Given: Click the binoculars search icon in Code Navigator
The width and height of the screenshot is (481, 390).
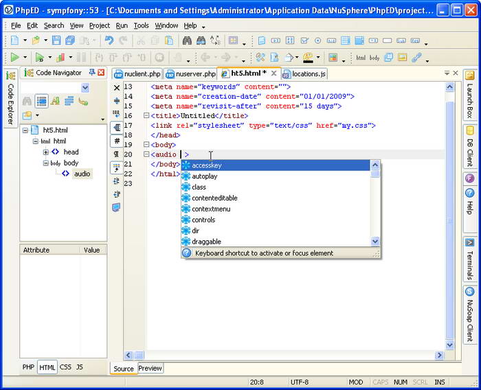Looking at the screenshot, I should (27, 101).
